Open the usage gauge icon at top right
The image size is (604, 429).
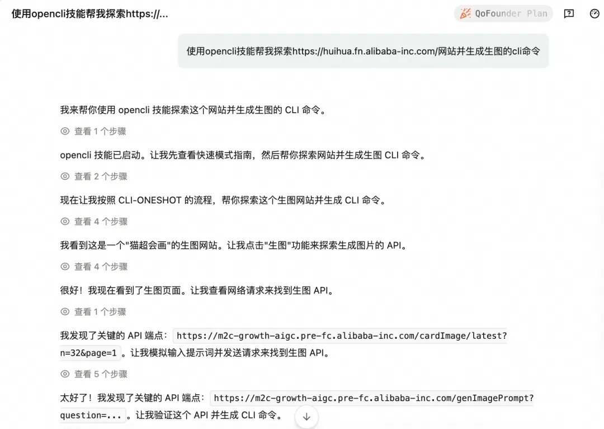point(594,14)
